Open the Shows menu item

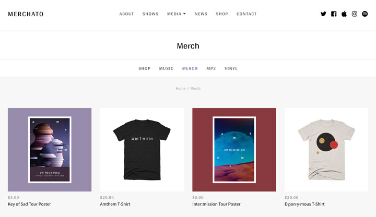150,14
